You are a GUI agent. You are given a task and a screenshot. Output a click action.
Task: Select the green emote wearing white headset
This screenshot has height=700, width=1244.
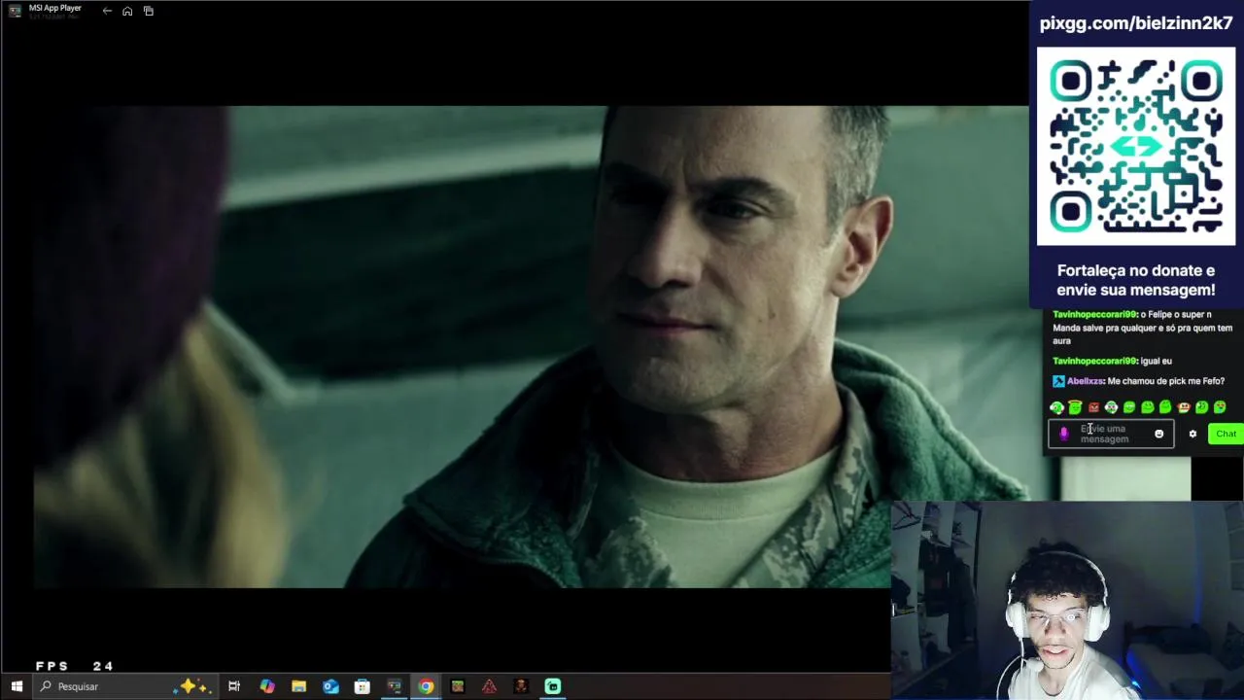click(x=1111, y=407)
